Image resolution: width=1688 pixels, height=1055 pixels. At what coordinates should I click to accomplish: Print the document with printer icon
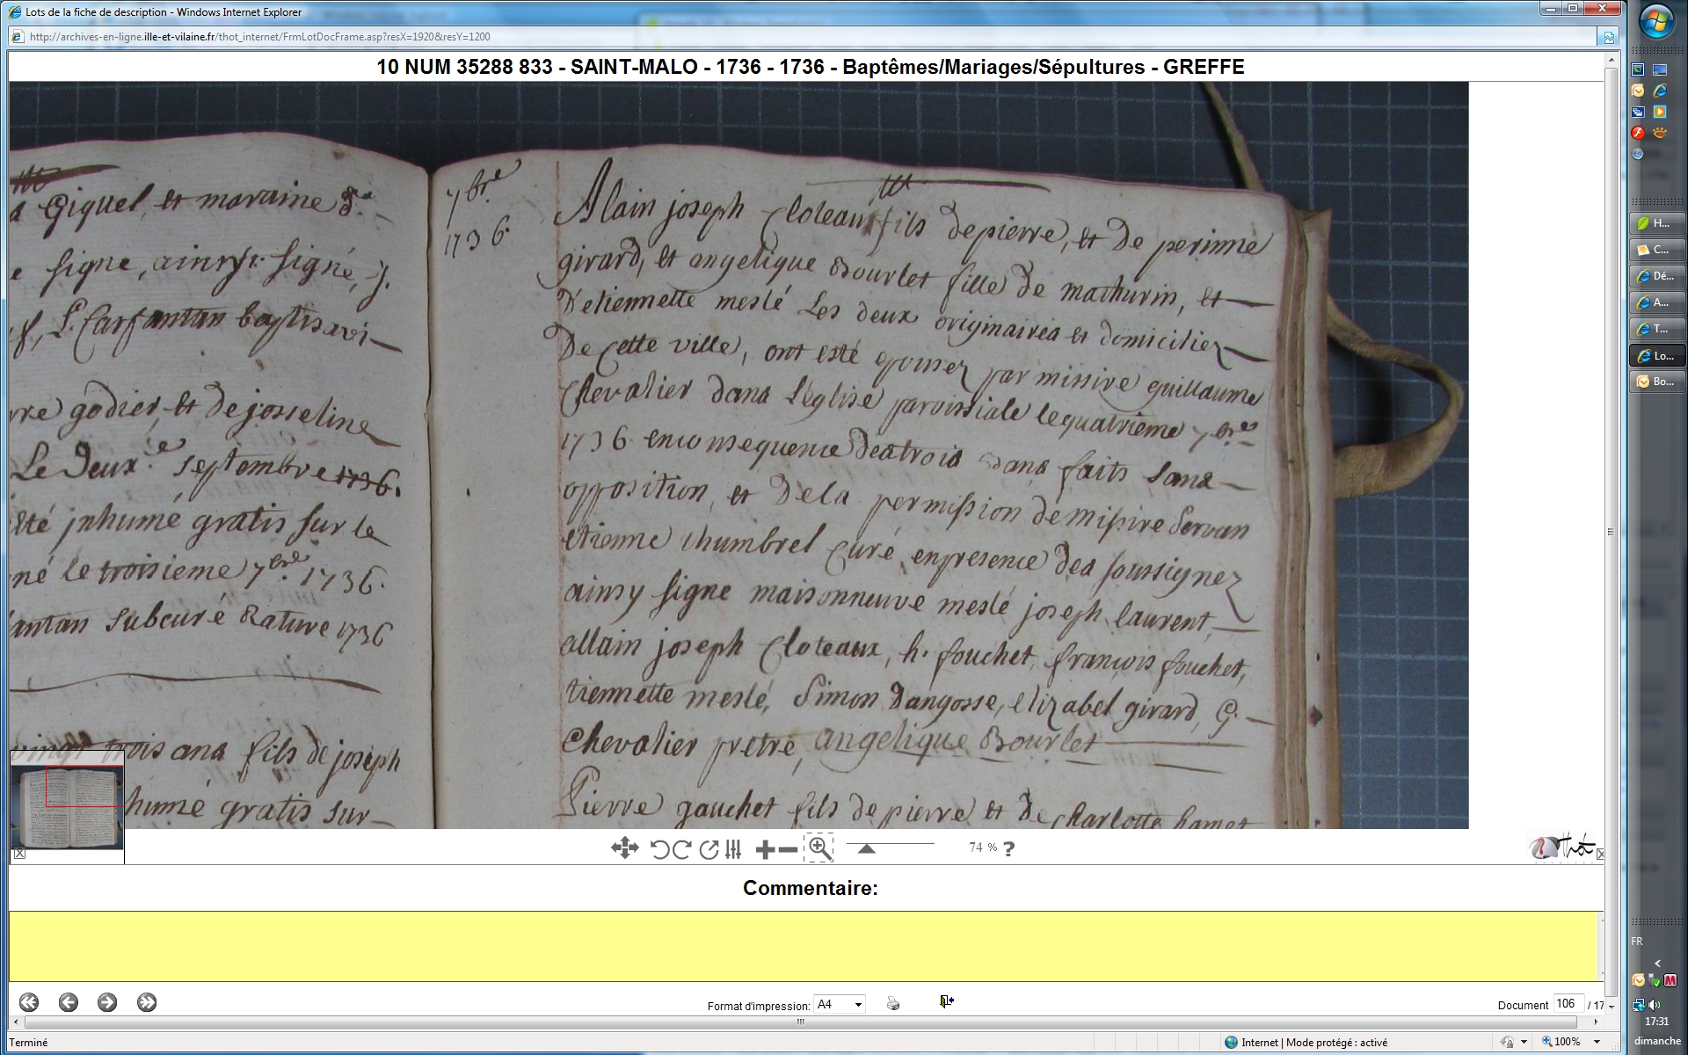893,1003
